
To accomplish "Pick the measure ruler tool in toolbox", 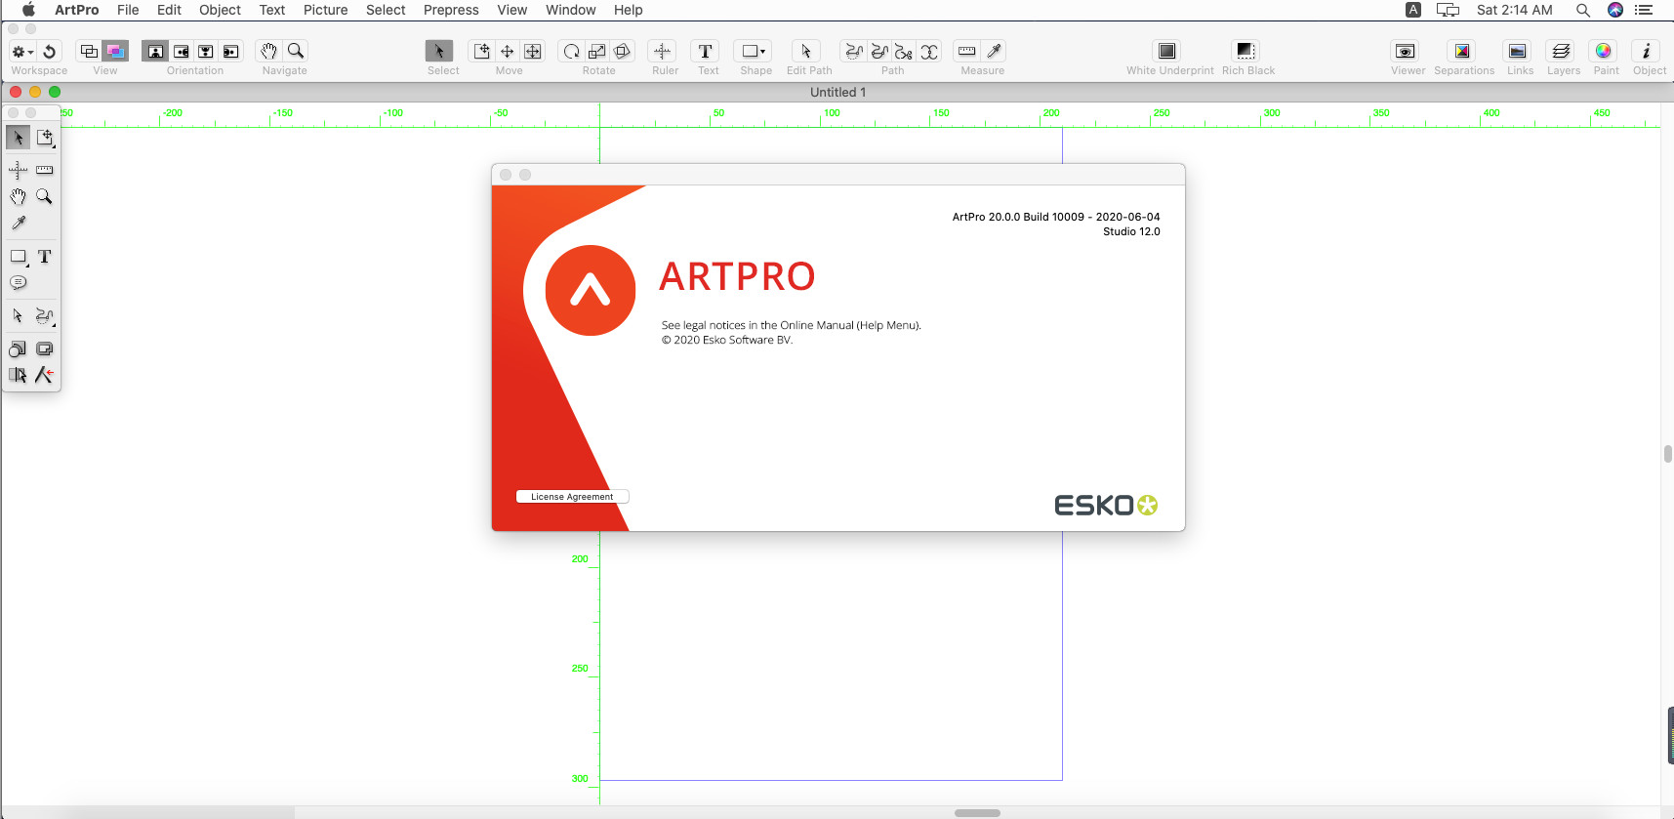I will (x=45, y=170).
